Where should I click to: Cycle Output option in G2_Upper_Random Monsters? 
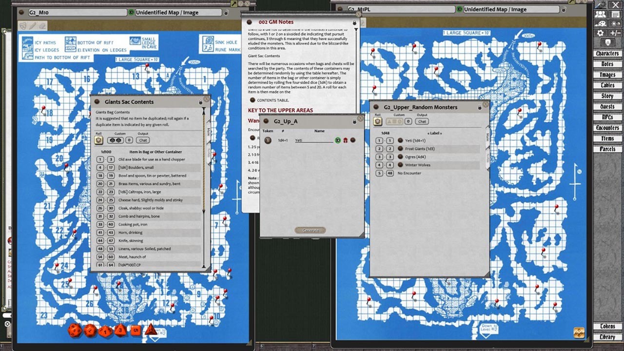click(x=421, y=121)
